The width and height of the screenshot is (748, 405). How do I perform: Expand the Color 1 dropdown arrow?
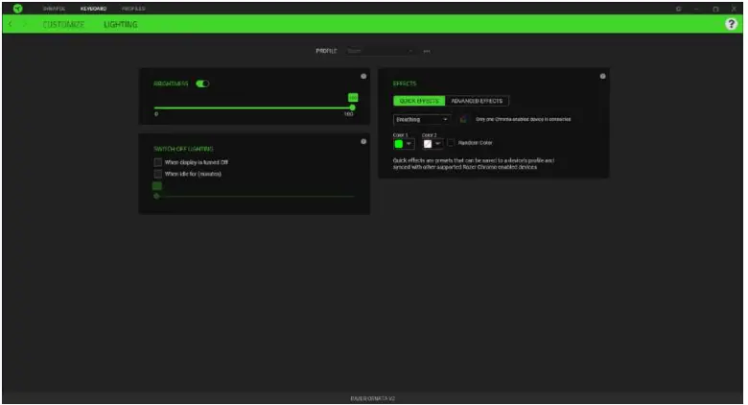click(x=409, y=144)
